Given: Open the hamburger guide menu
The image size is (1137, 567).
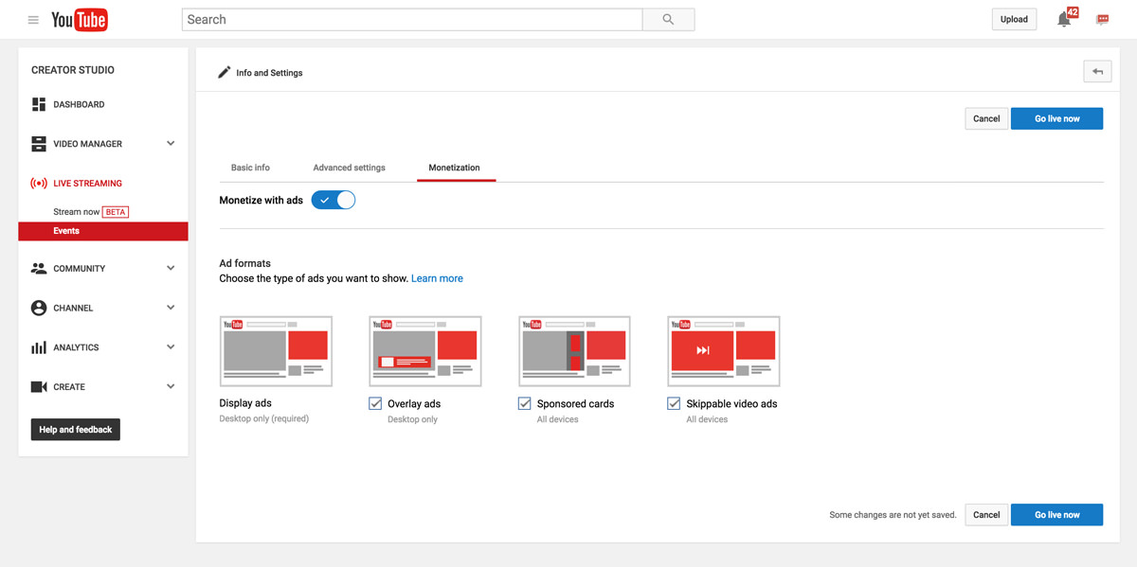Looking at the screenshot, I should tap(33, 20).
